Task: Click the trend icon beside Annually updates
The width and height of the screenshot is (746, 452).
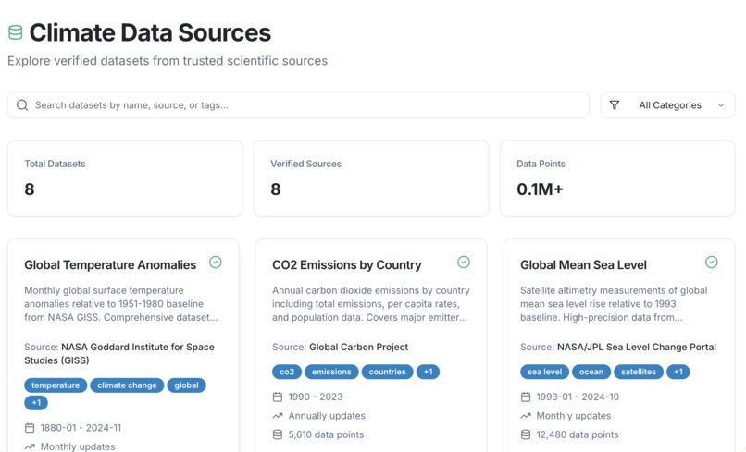Action: [x=278, y=416]
